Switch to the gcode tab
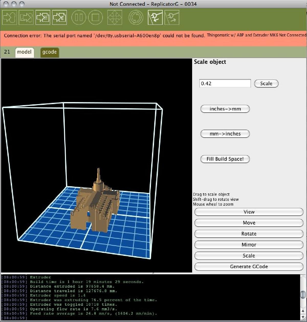The width and height of the screenshot is (307, 322). pos(49,52)
